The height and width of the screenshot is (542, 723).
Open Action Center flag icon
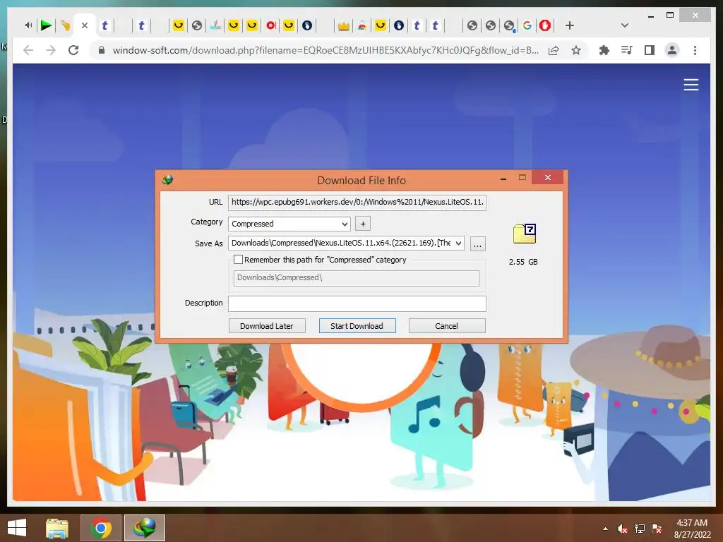tap(657, 529)
